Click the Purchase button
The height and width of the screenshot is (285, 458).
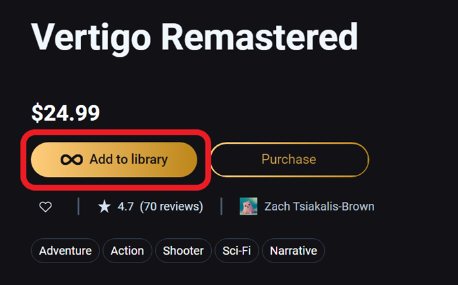[x=289, y=160]
